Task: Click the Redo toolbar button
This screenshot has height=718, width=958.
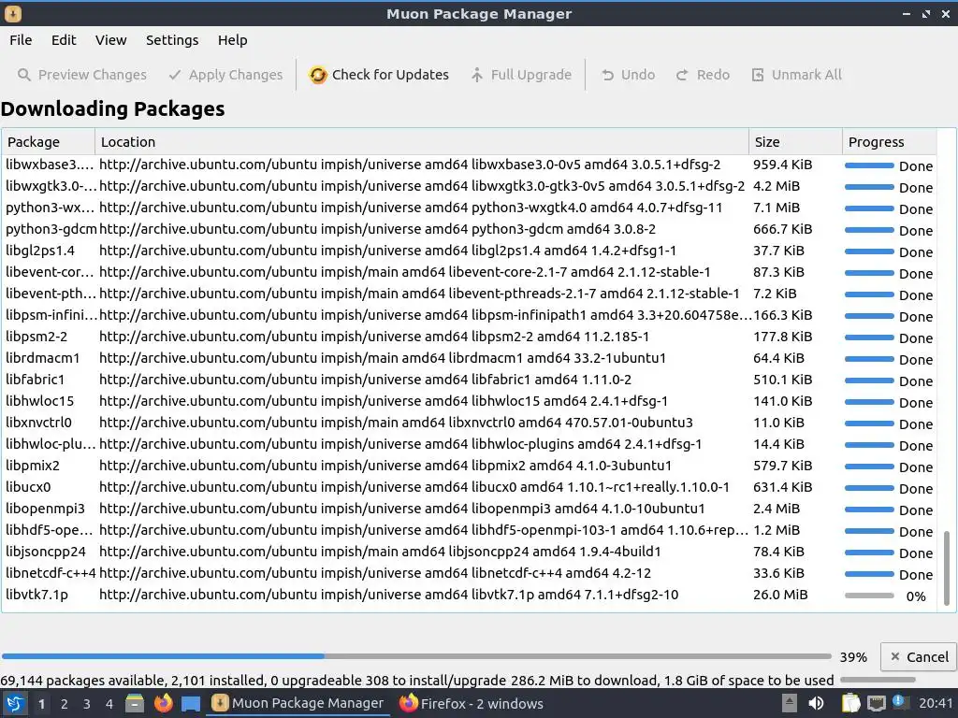Action: (703, 75)
